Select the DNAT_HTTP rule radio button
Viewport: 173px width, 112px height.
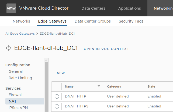pos(57,96)
